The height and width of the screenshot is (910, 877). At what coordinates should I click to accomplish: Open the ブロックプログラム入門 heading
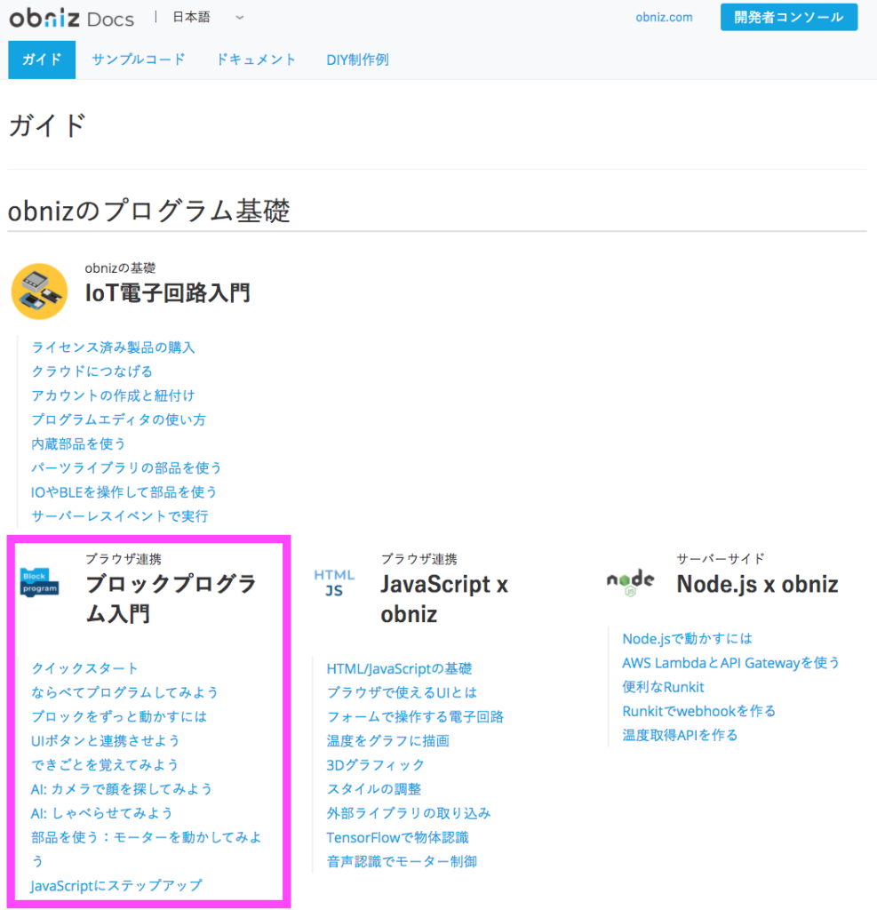click(x=171, y=599)
